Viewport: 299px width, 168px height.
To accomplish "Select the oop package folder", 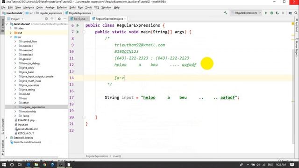I will pyautogui.click(x=23, y=98).
